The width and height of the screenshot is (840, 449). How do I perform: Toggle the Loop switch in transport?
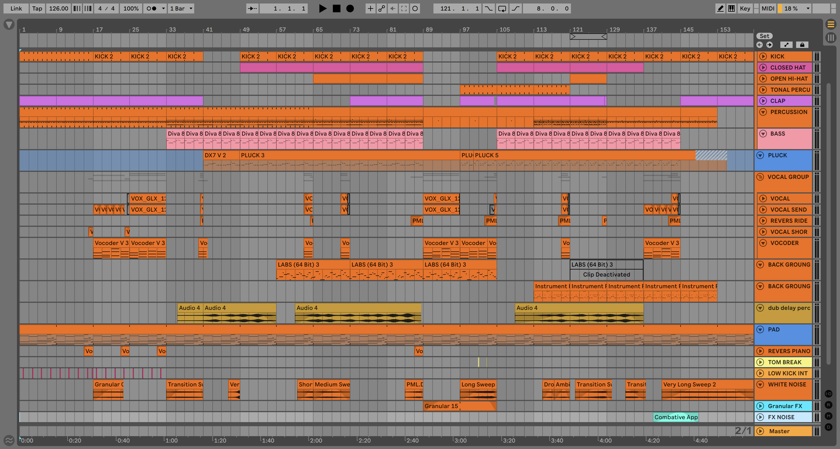(x=502, y=8)
